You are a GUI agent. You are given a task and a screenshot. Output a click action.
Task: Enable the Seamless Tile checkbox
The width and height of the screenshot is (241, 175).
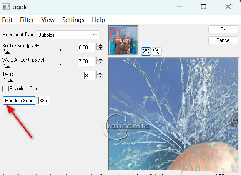[5, 89]
